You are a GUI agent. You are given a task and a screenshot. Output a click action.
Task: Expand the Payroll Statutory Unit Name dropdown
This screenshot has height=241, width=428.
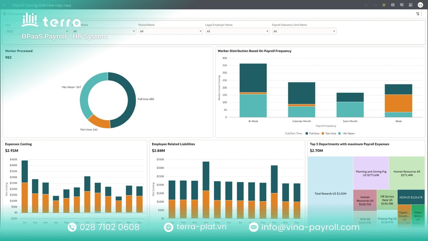coord(304,31)
